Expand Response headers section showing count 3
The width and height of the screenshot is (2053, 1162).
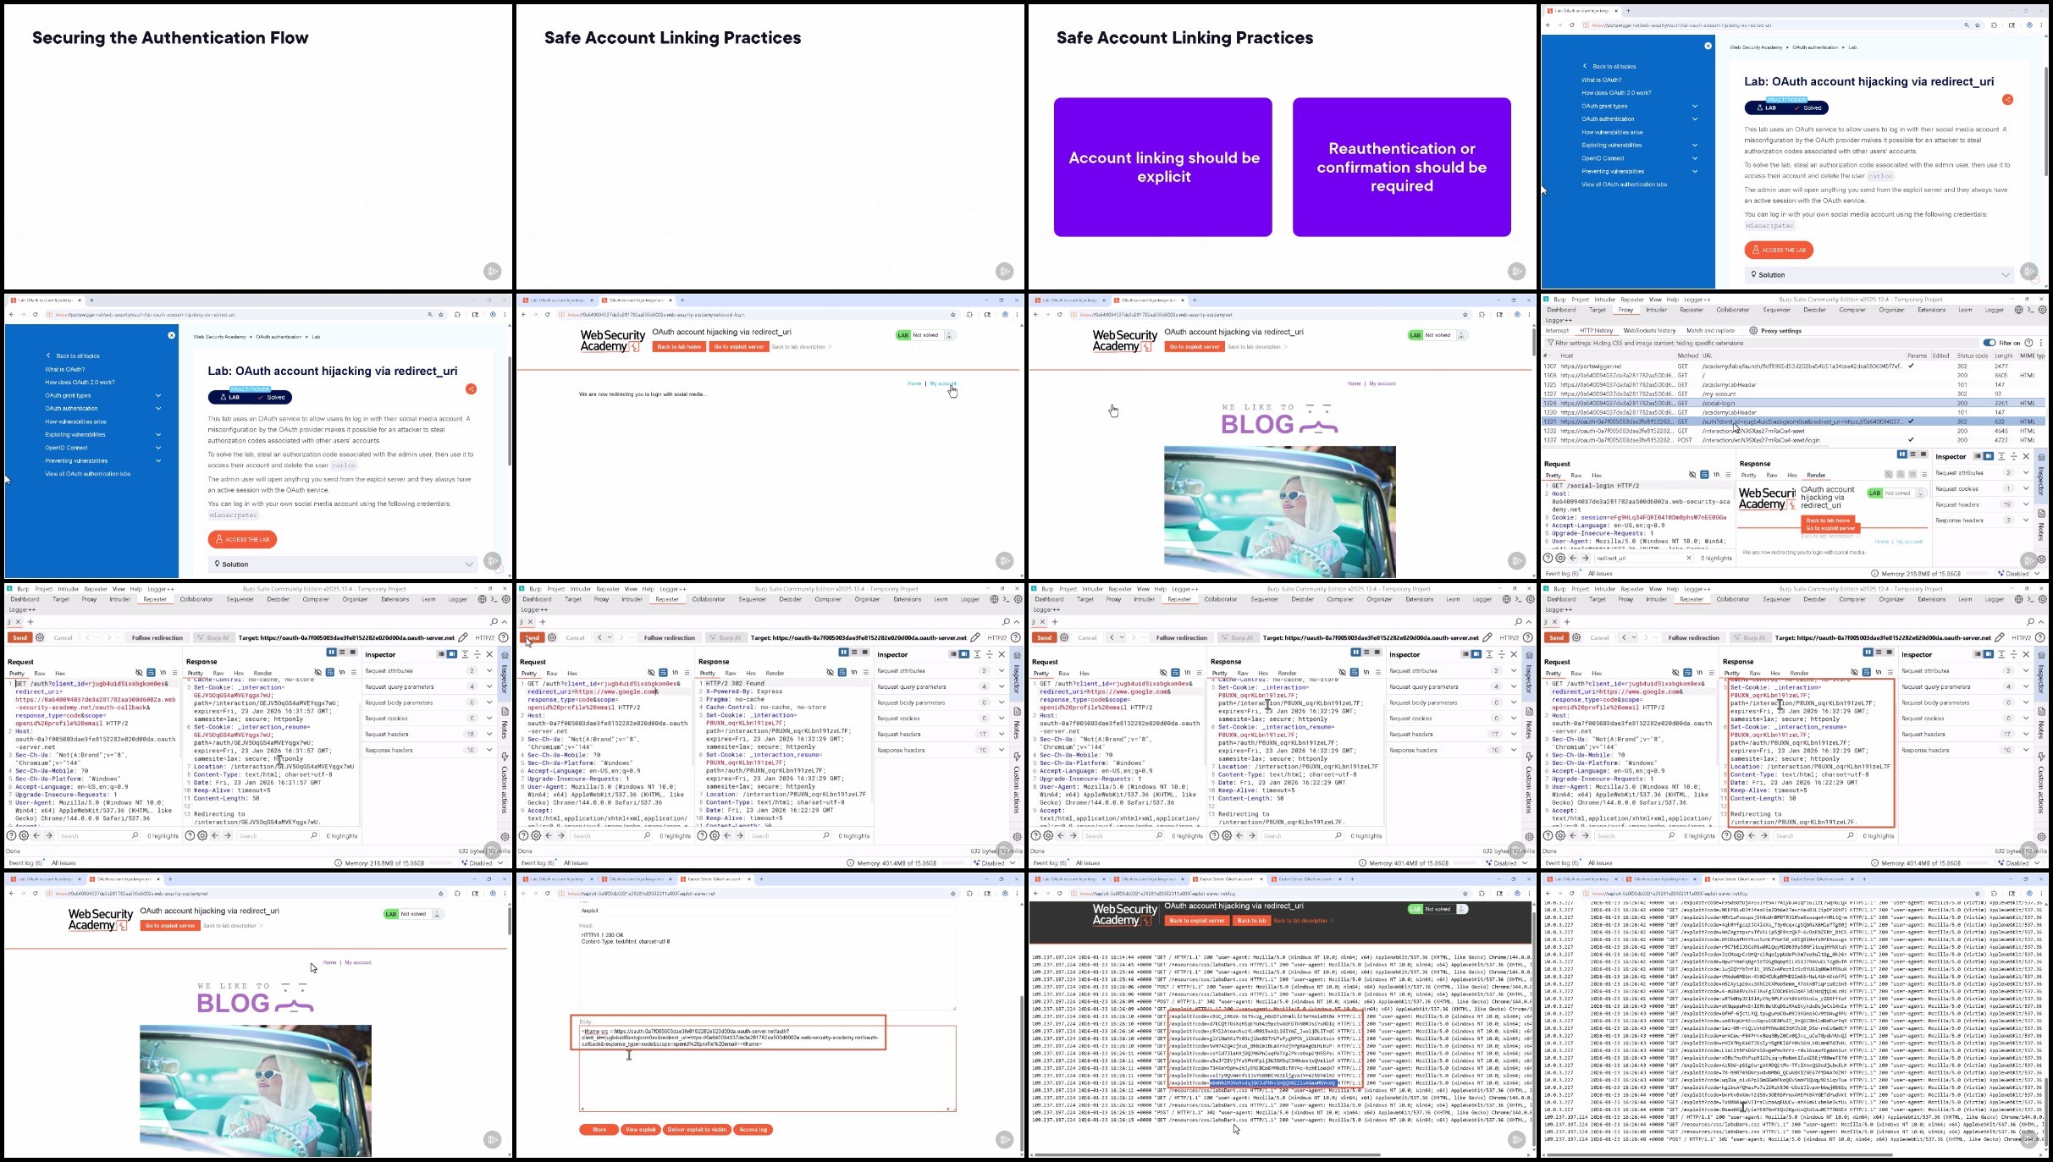pyautogui.click(x=2026, y=520)
